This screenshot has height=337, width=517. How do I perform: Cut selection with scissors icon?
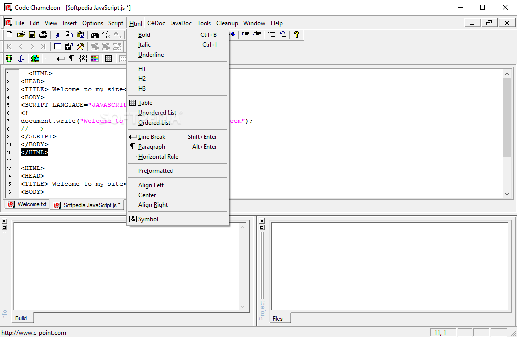click(58, 34)
